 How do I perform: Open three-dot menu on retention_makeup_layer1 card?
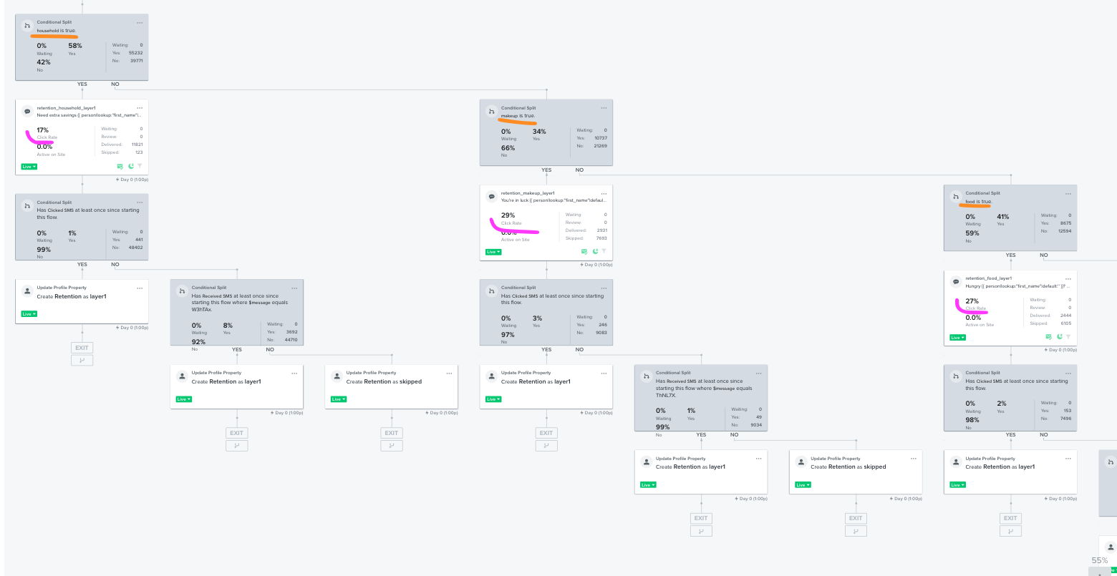tap(604, 193)
